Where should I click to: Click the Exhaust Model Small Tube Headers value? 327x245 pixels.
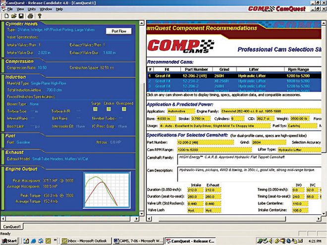(60, 159)
